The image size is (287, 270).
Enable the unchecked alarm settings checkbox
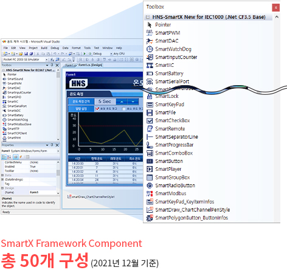123,109
